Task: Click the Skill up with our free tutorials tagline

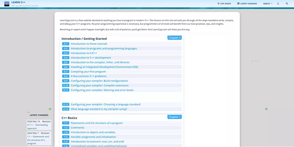Action: pos(25,6)
